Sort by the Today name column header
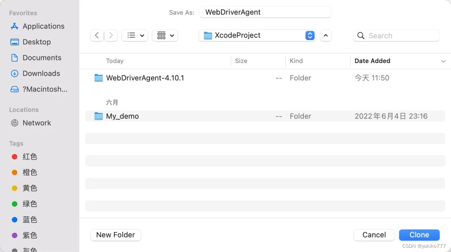Viewport: 451px width, 252px height. pyautogui.click(x=115, y=61)
